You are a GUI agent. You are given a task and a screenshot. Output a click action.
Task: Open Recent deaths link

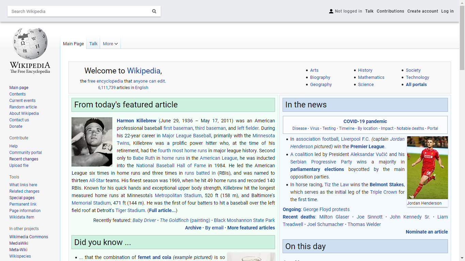pyautogui.click(x=299, y=217)
